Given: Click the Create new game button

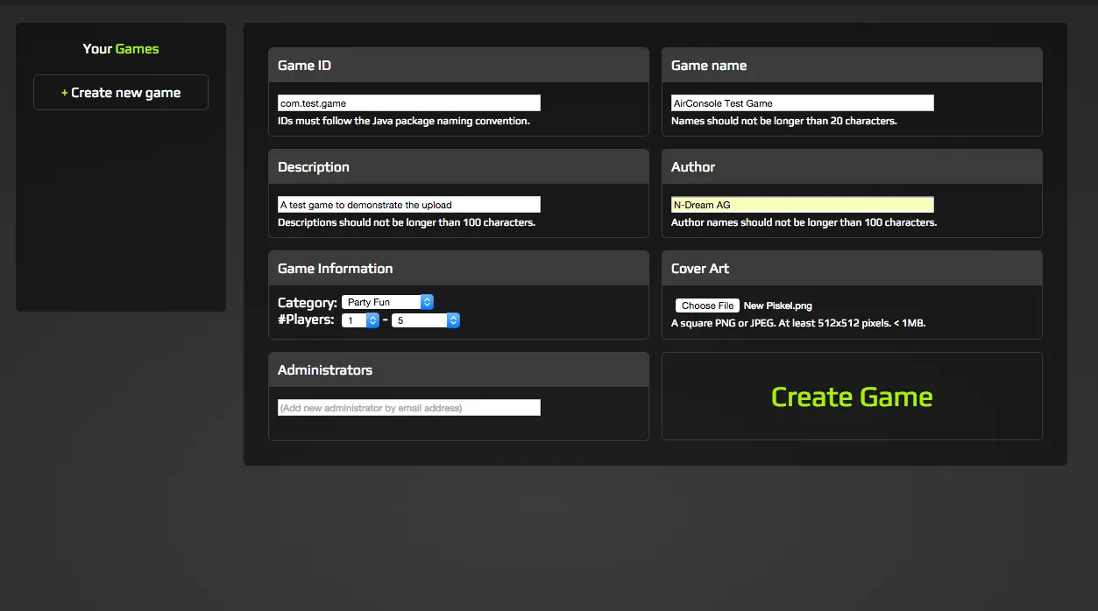Looking at the screenshot, I should click(x=121, y=93).
